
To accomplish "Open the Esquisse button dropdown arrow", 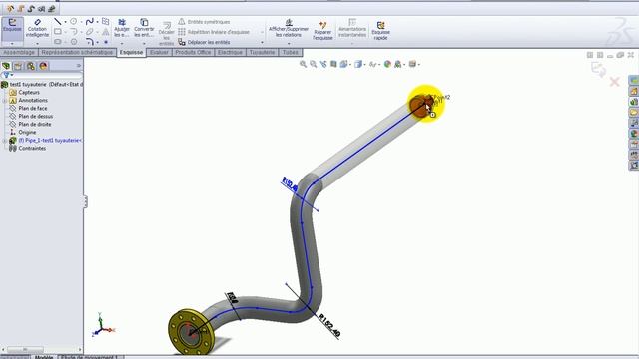I will pyautogui.click(x=12, y=43).
